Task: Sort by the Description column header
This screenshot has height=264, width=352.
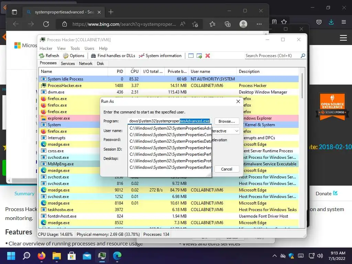Action: tap(267, 71)
